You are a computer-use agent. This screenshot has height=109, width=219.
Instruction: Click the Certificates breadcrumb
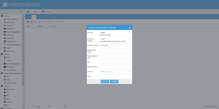tap(47, 12)
